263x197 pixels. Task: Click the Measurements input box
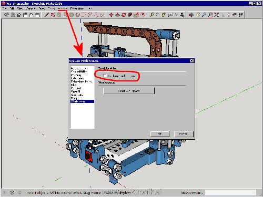pos(230,193)
